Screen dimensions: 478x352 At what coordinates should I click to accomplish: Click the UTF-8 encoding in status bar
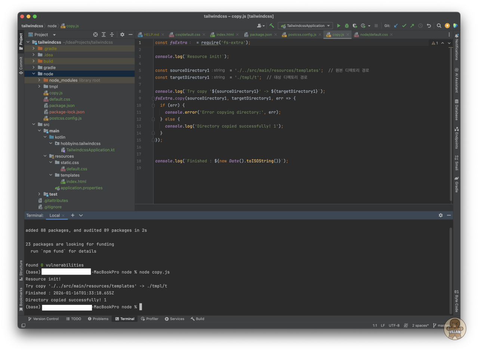click(394, 325)
